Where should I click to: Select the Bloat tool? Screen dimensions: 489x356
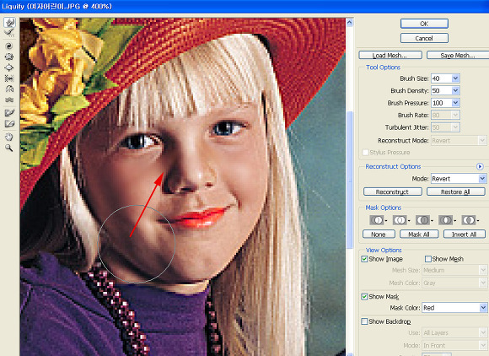click(x=9, y=67)
